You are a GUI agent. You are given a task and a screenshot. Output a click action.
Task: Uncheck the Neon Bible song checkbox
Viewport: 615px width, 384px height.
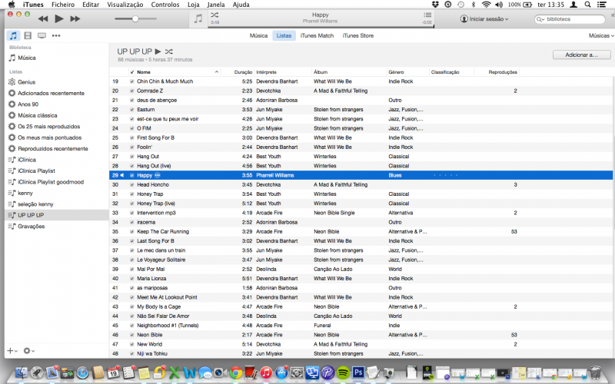coord(131,335)
